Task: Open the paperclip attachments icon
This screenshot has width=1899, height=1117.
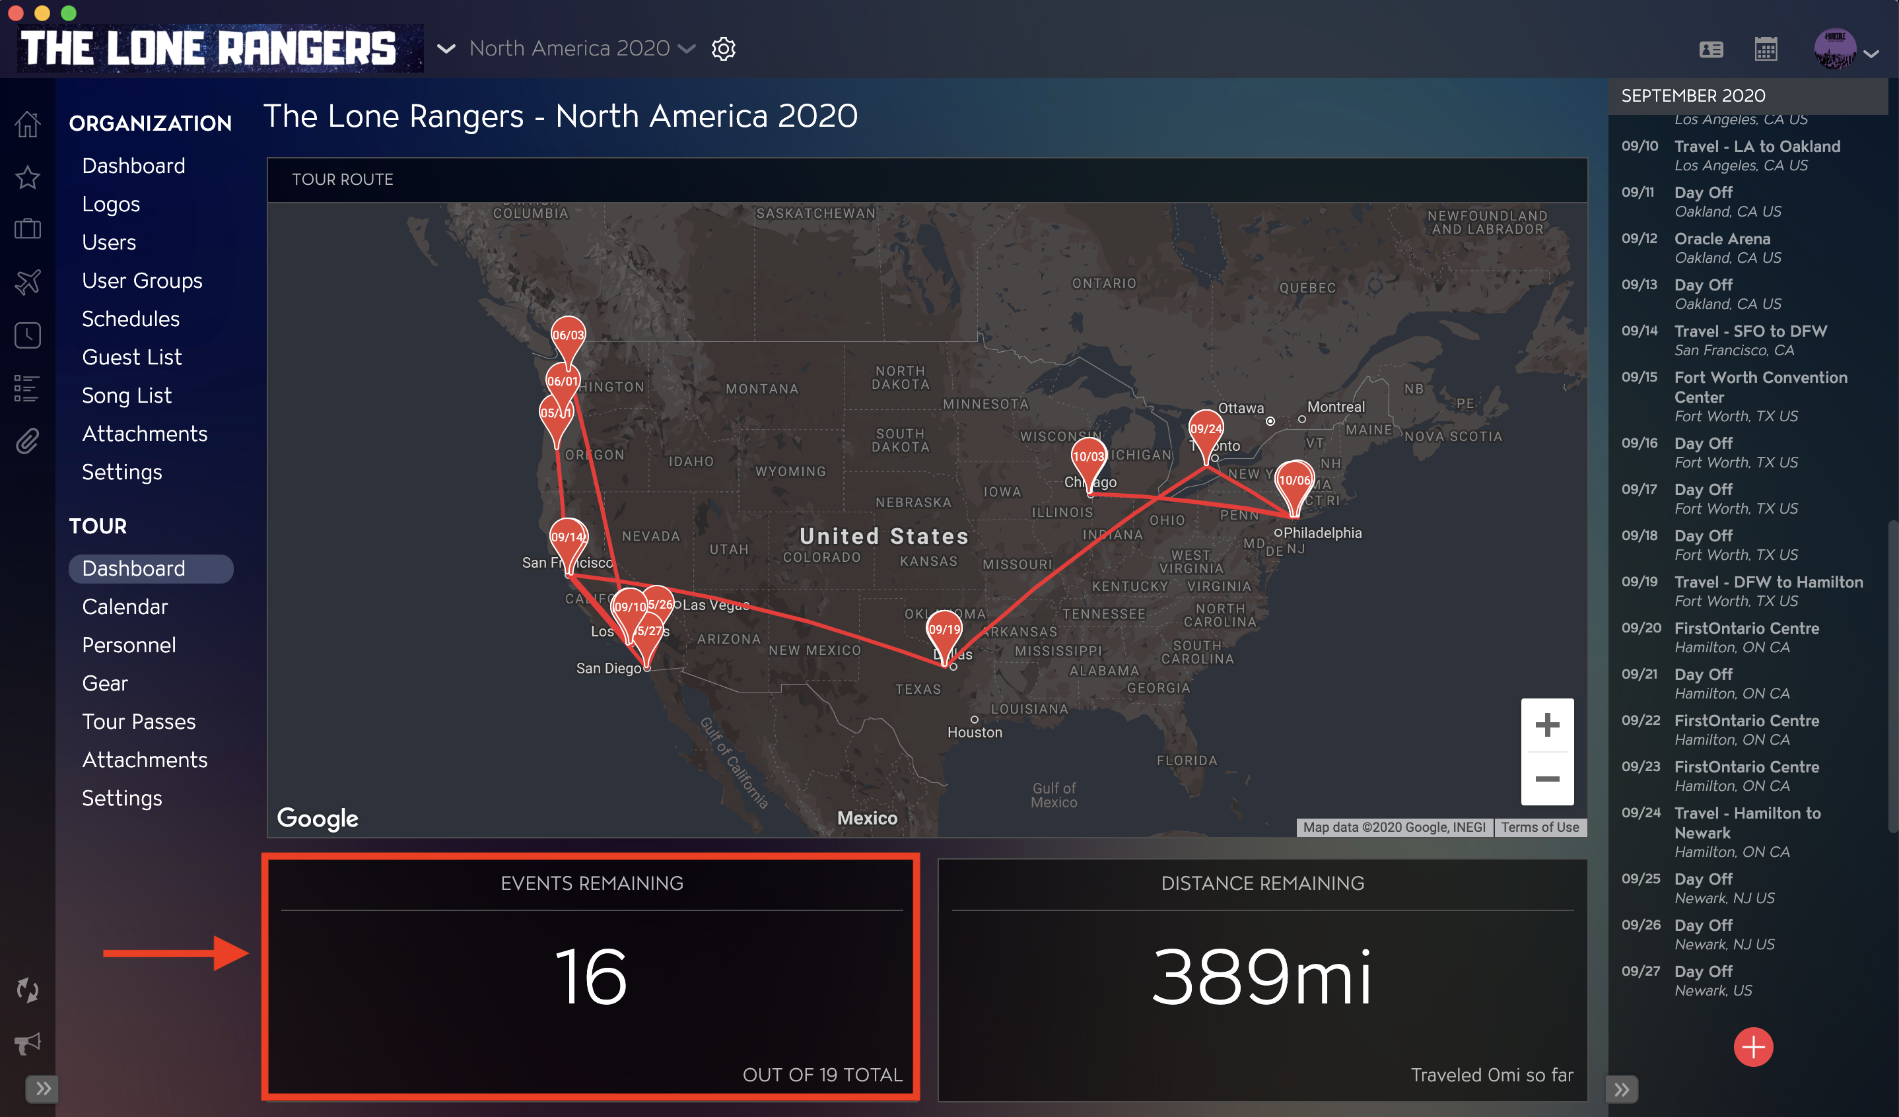Action: (x=27, y=442)
